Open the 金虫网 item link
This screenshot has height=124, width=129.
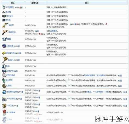pos(11,60)
